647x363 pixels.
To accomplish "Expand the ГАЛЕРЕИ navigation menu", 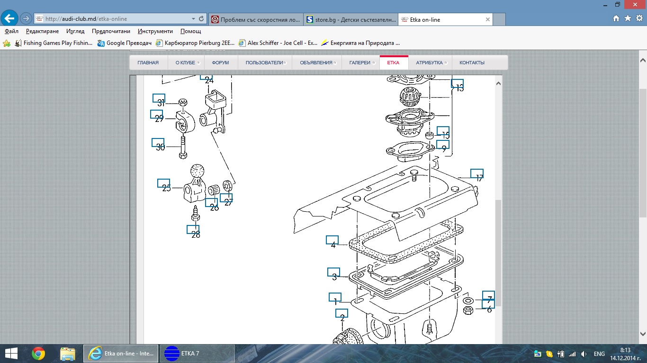I will click(360, 62).
